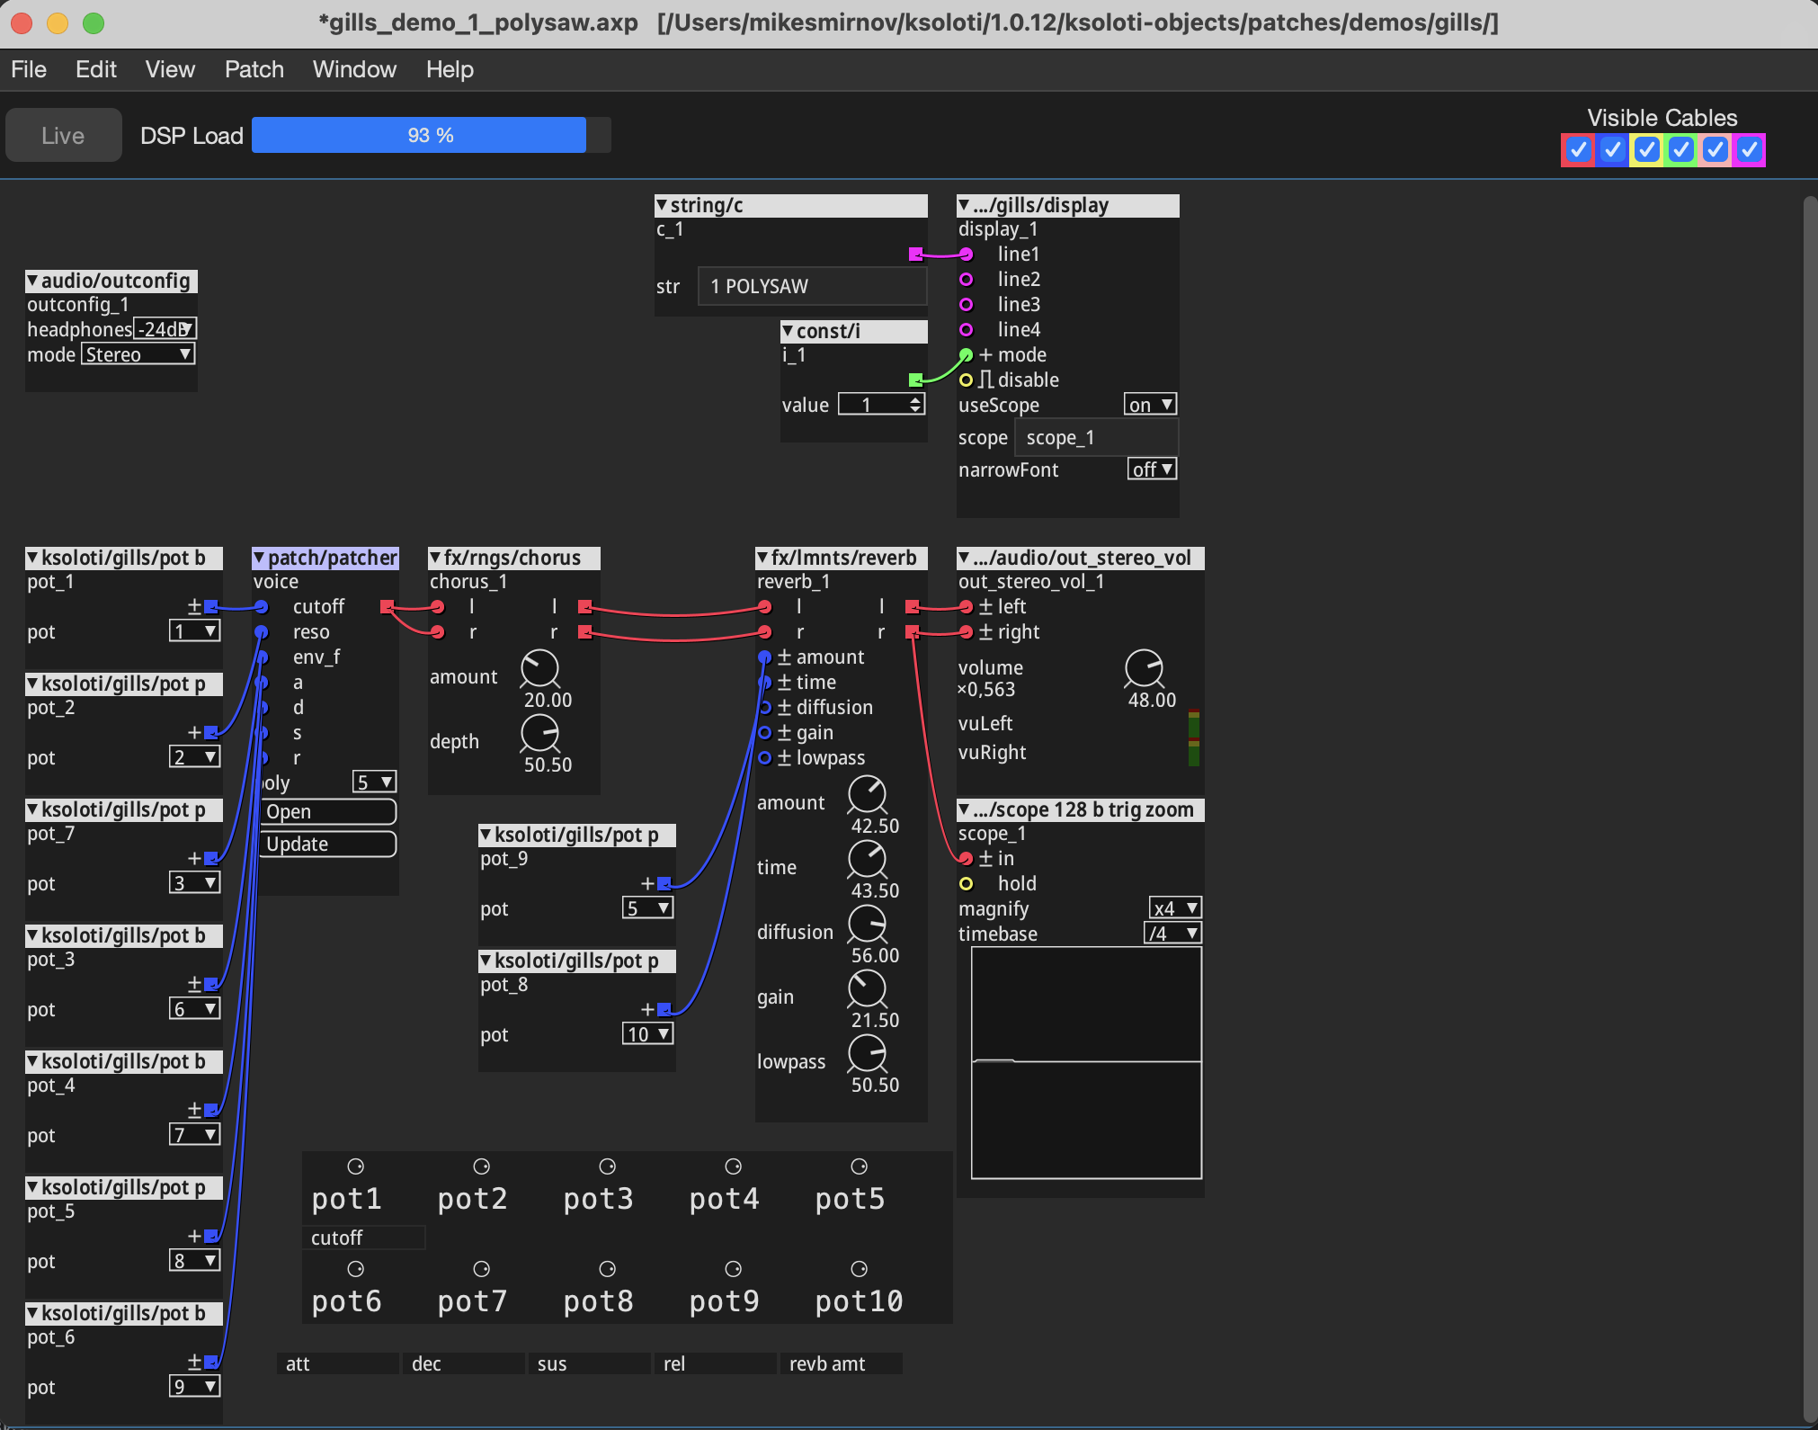Collapse the audio/outconfig object triangle
Image resolution: width=1818 pixels, height=1430 pixels.
point(32,281)
